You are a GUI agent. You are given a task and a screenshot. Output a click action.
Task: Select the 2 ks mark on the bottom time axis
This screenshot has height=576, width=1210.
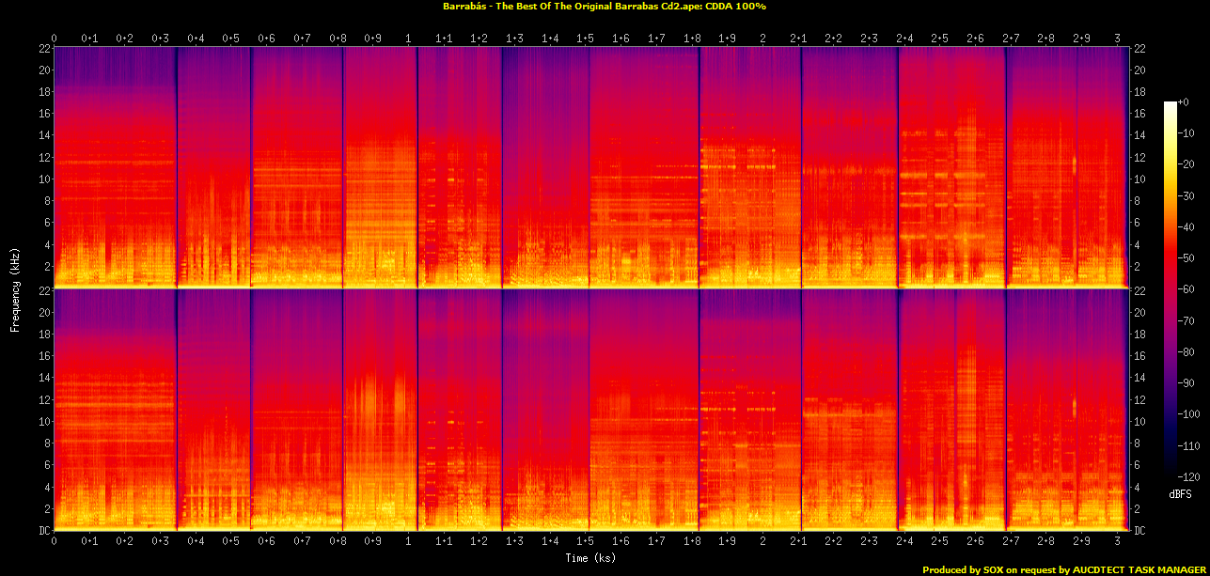(x=762, y=542)
